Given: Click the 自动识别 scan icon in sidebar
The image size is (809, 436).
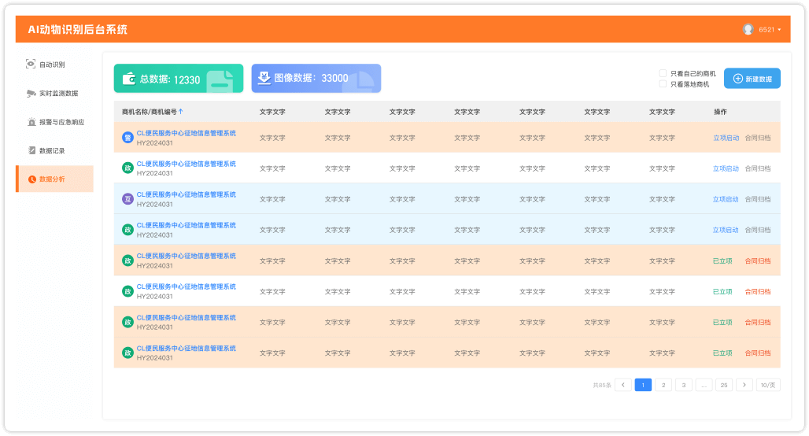Looking at the screenshot, I should tap(31, 65).
